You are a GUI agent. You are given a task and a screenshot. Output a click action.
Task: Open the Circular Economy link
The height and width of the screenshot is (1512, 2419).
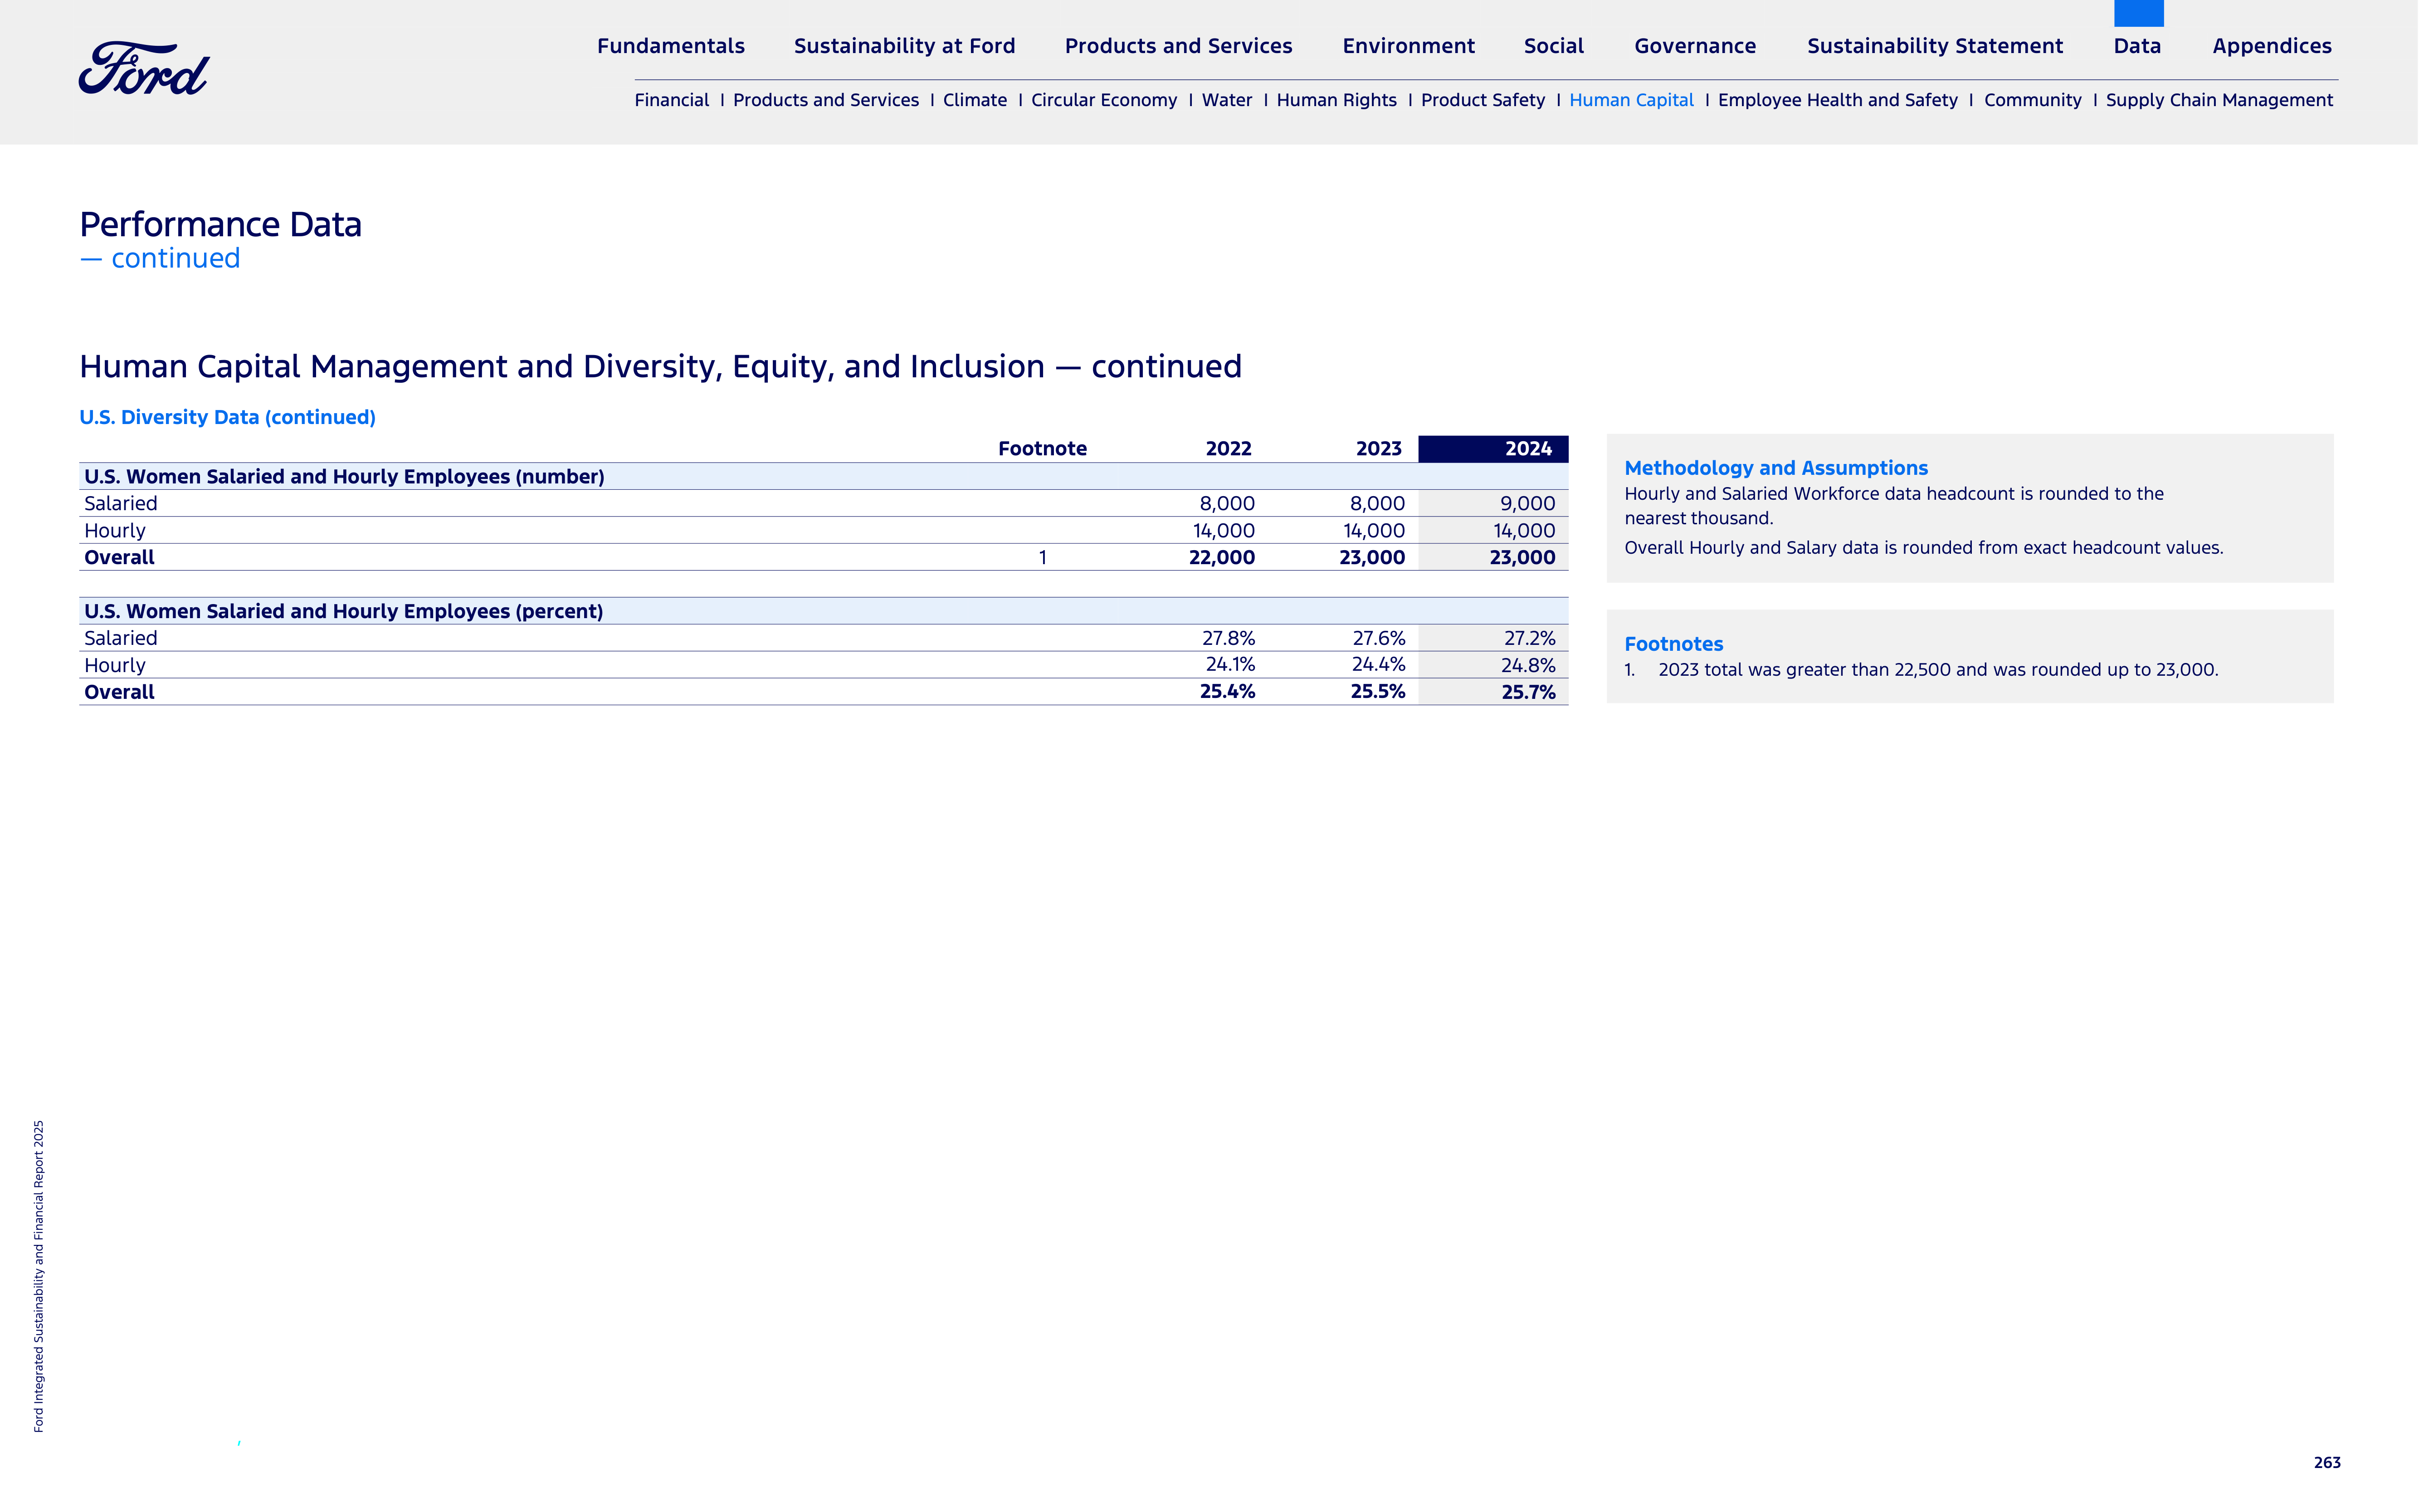point(1104,100)
